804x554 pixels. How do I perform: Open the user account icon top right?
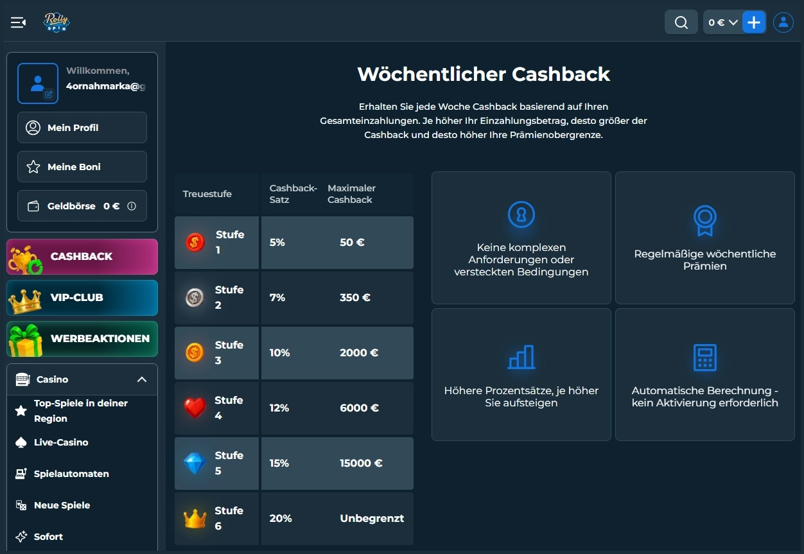pos(783,22)
